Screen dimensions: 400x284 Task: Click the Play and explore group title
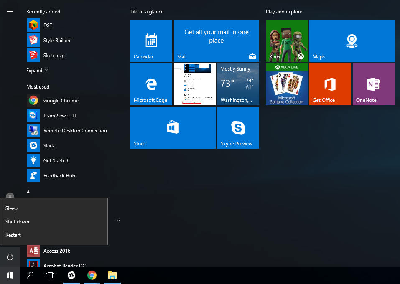tap(284, 11)
